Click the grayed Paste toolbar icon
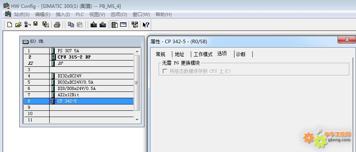 (x=80, y=24)
